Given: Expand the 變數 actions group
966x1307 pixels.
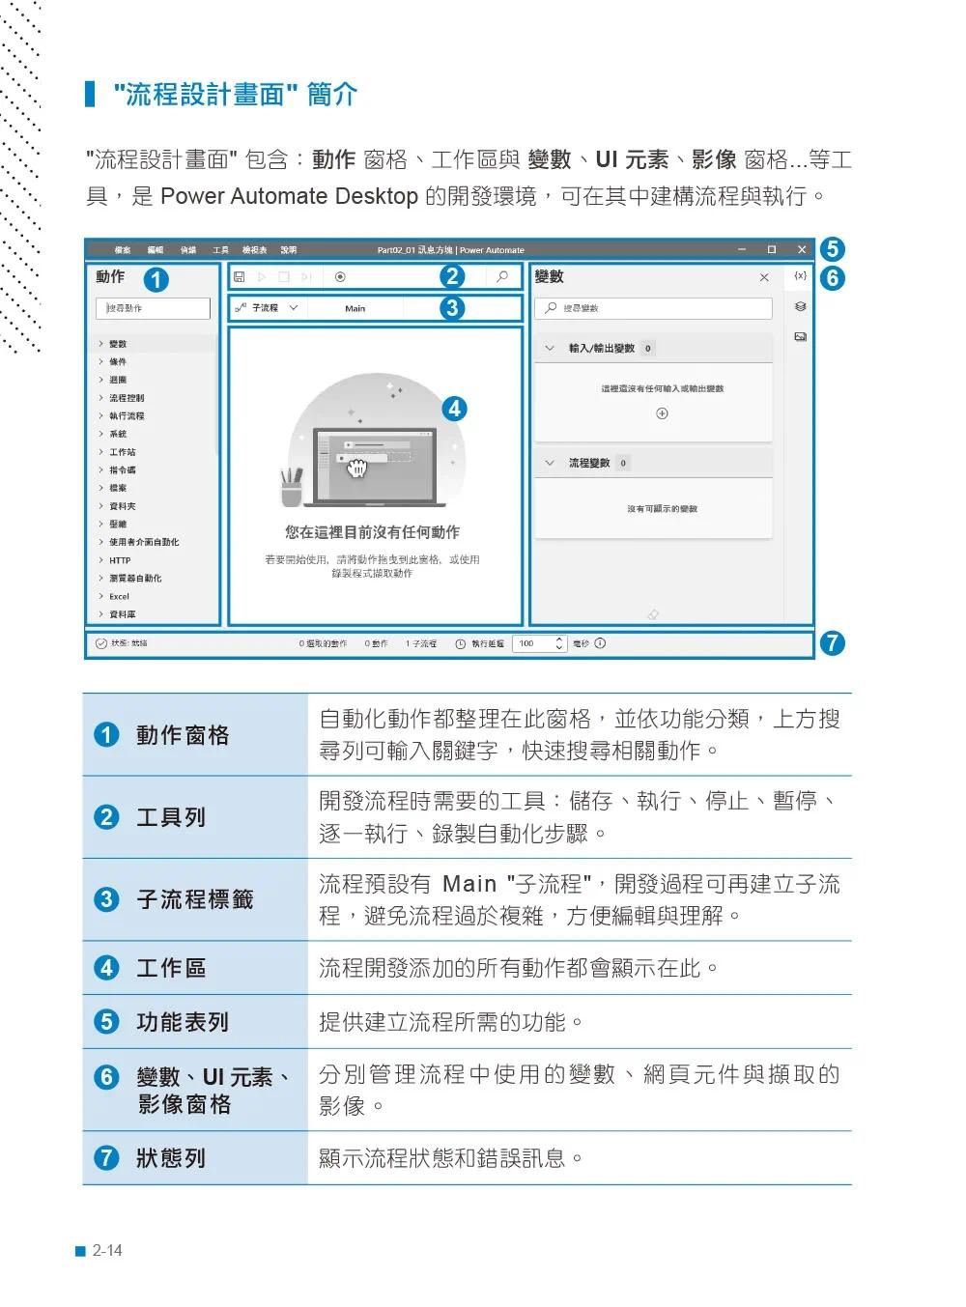Looking at the screenshot, I should click(x=100, y=344).
